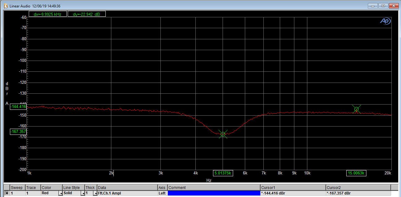The width and height of the screenshot is (401, 197).
Task: Click the '20k' x-axis end label
Action: (x=388, y=173)
